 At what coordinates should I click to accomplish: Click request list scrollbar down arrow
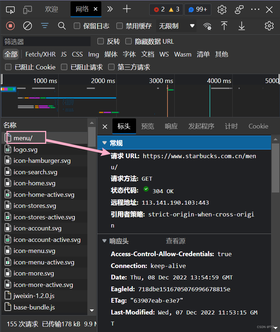tap(92, 311)
